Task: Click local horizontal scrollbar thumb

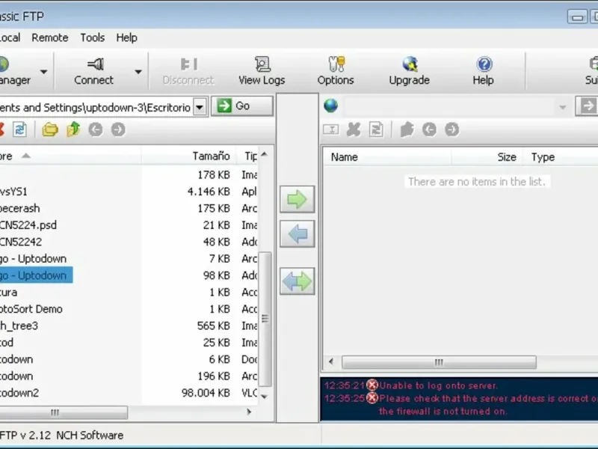Action: tap(64, 412)
